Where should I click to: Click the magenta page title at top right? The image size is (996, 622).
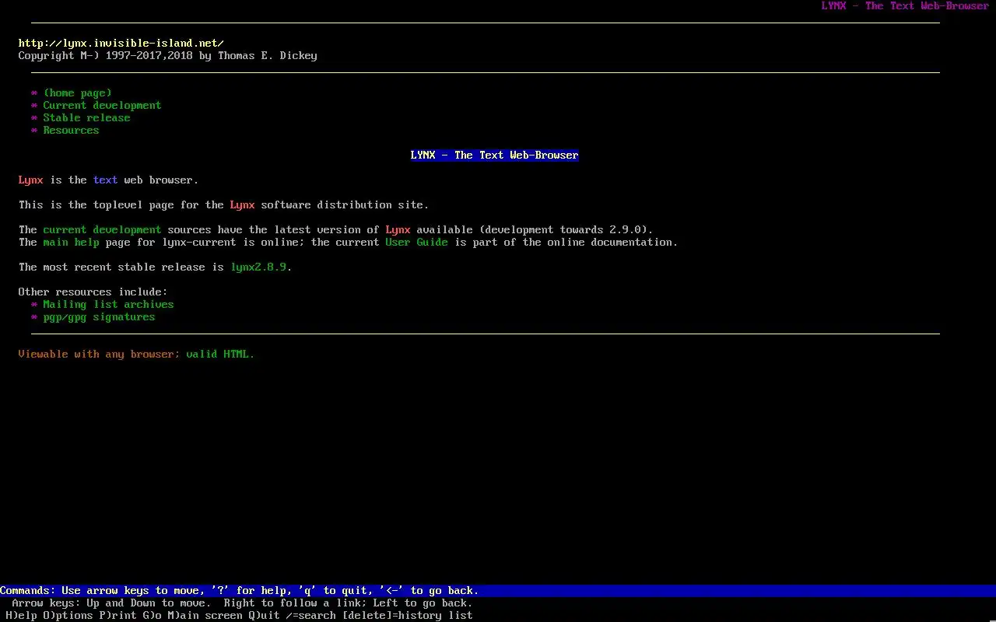[x=905, y=6]
